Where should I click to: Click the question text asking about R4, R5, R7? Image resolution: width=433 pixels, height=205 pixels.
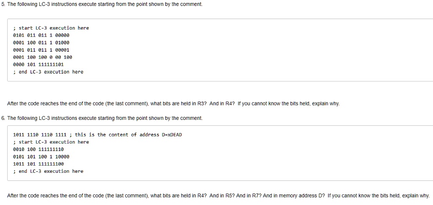219,196
